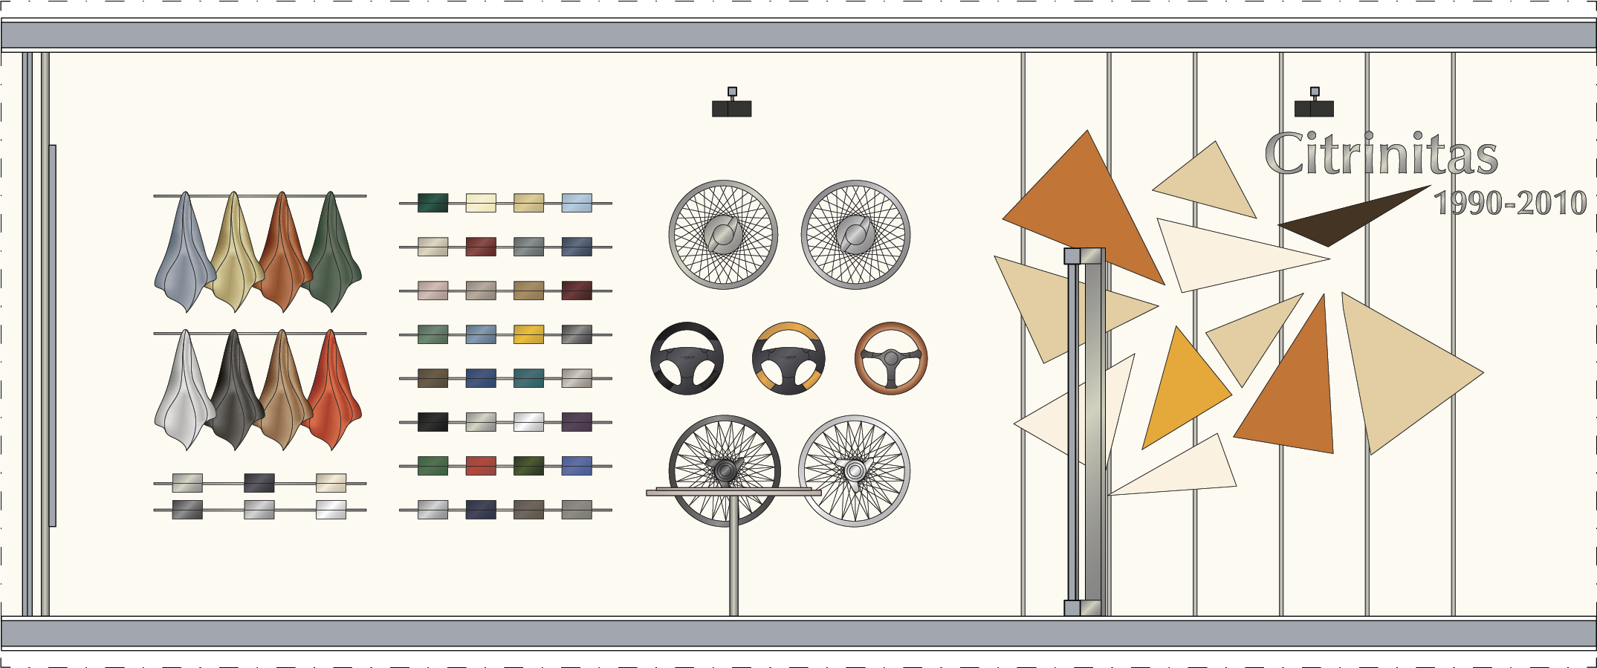Screen dimensions: 1597x668
Task: Select the dark green hanging leather hide
Action: pos(333,253)
